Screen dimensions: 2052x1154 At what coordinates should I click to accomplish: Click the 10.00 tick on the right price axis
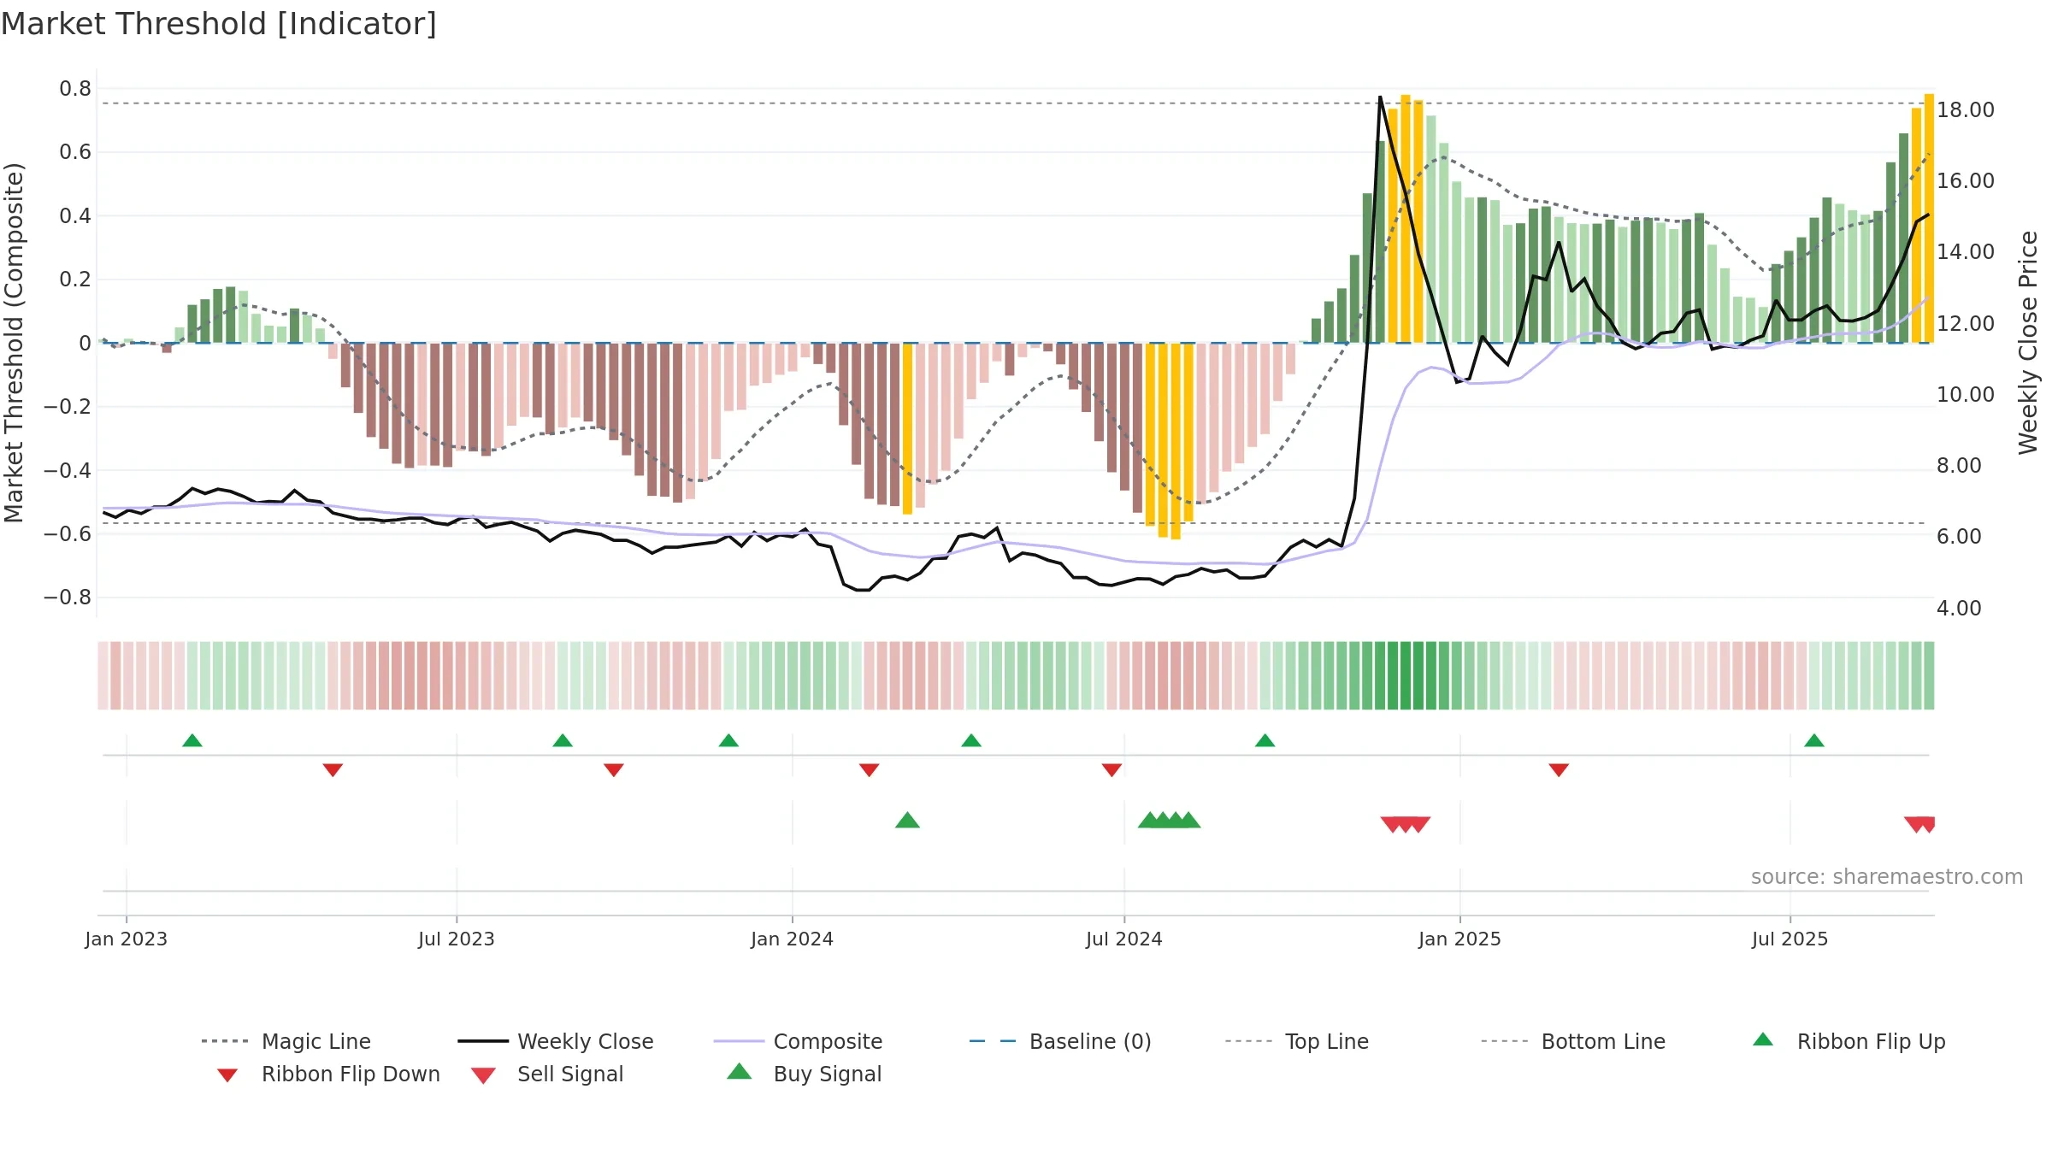coord(1966,395)
